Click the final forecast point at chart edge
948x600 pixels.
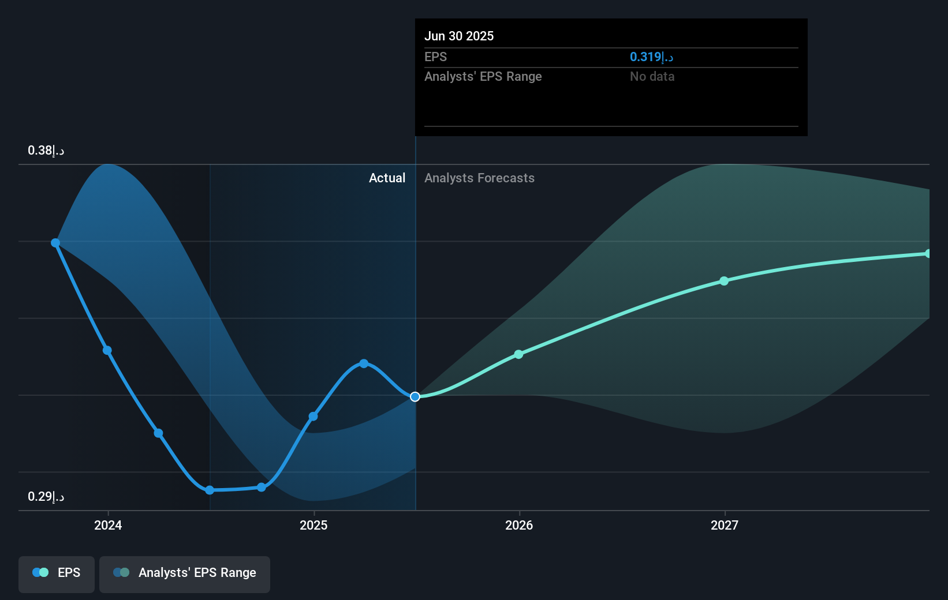click(928, 253)
